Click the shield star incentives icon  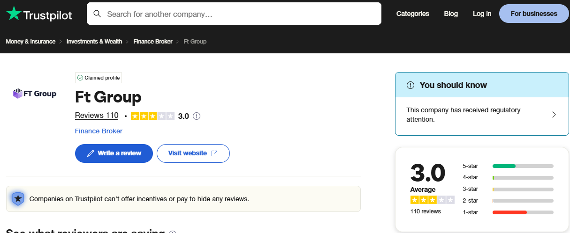coord(18,199)
